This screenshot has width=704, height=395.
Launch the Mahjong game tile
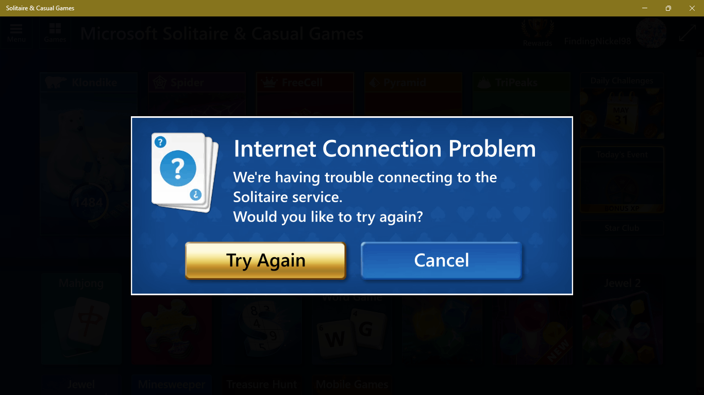81,320
